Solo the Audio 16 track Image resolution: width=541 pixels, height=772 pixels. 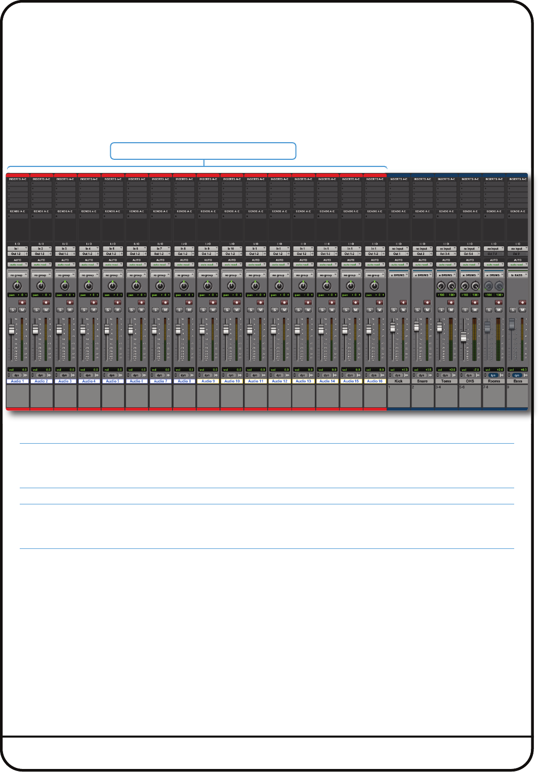pos(369,310)
